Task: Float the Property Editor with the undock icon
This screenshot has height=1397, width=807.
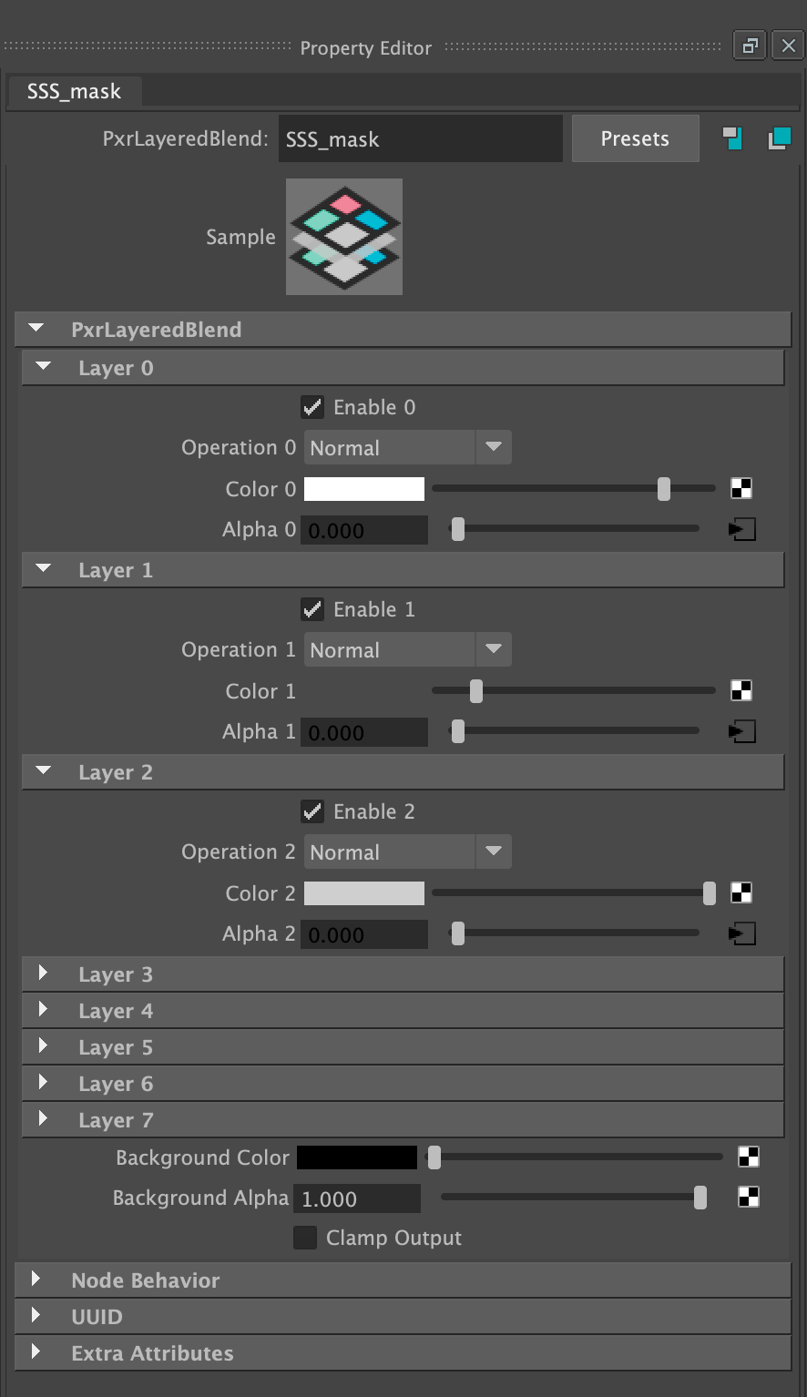Action: tap(750, 46)
